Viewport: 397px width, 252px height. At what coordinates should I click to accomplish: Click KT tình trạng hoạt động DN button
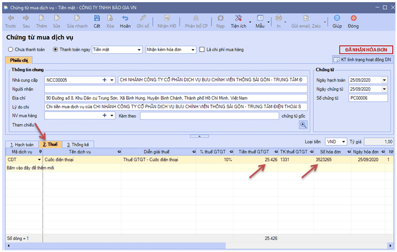[362, 59]
